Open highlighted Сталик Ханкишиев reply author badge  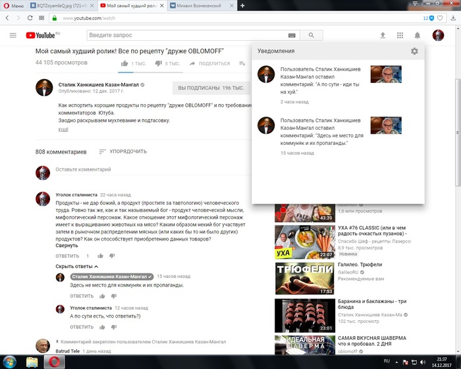[x=112, y=277]
